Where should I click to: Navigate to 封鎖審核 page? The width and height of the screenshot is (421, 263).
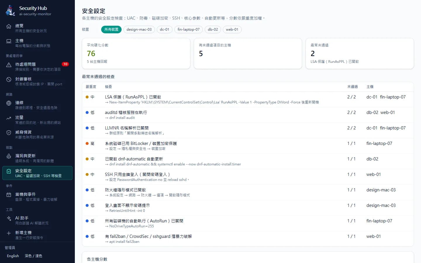(x=37, y=81)
